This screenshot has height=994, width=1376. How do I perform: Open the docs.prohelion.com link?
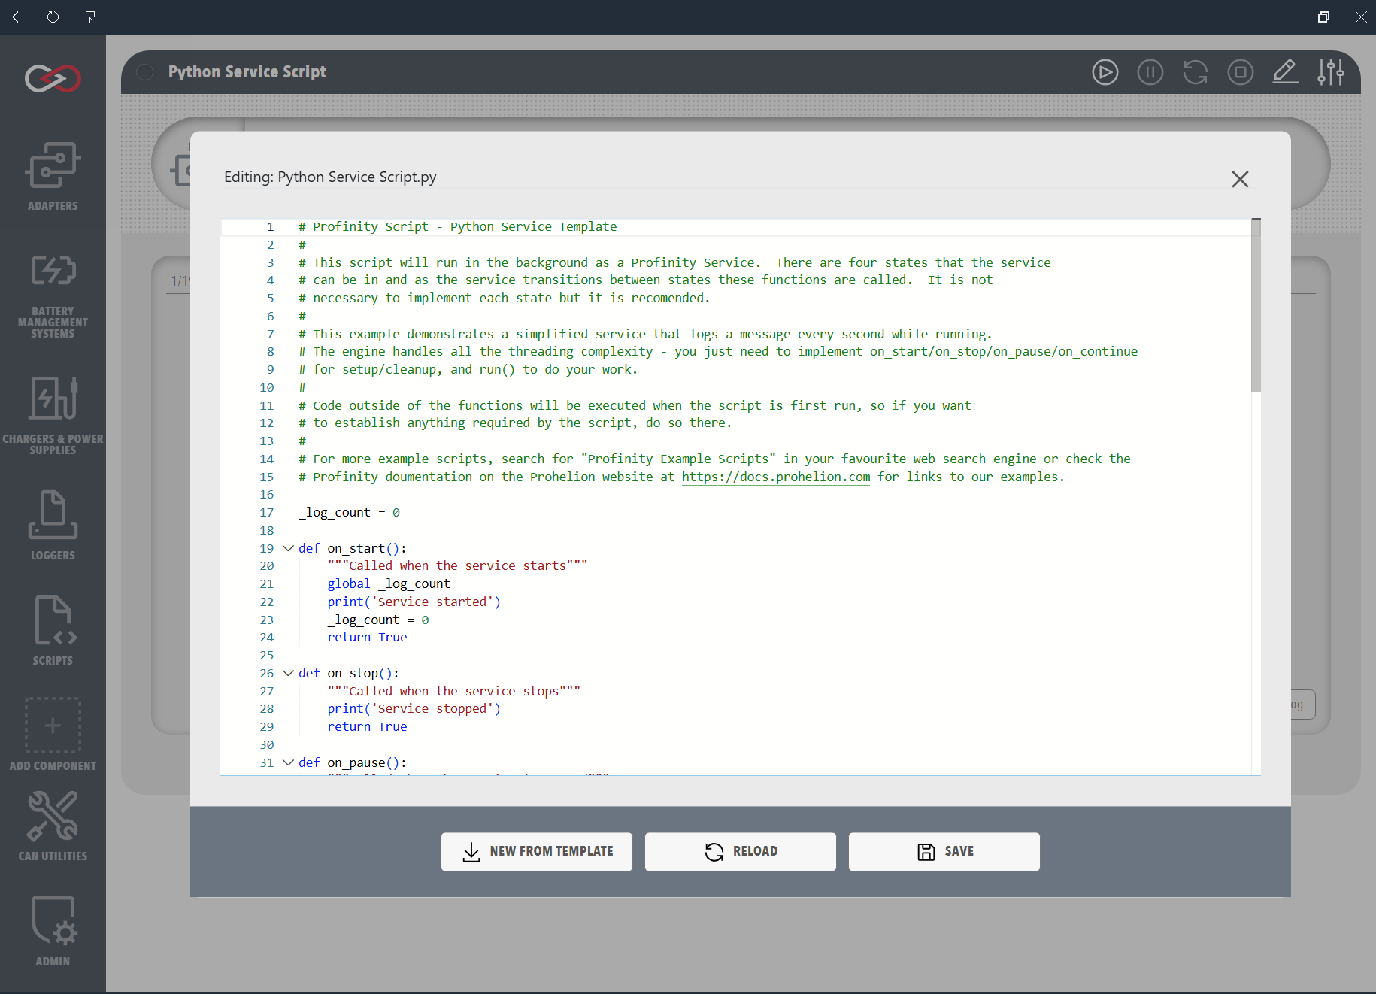click(775, 477)
